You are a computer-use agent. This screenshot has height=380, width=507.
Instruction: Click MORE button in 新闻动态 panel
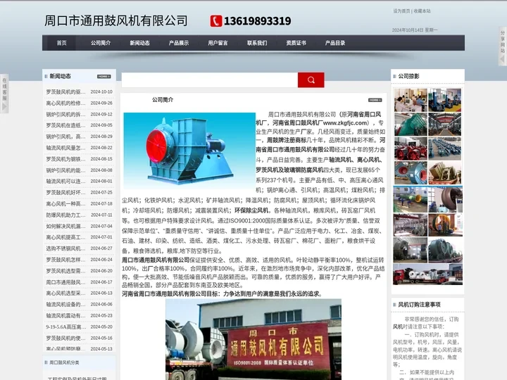(104, 77)
